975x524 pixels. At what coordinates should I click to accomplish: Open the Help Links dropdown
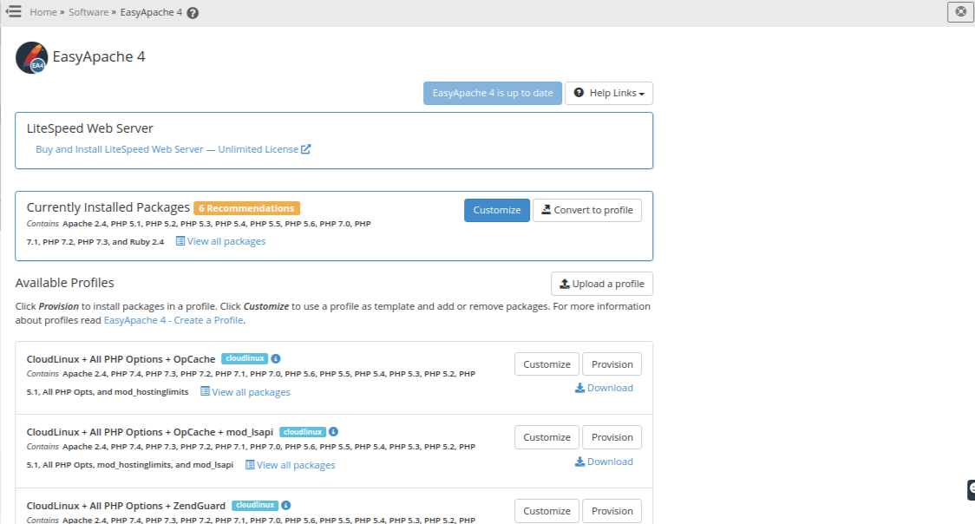pos(609,93)
